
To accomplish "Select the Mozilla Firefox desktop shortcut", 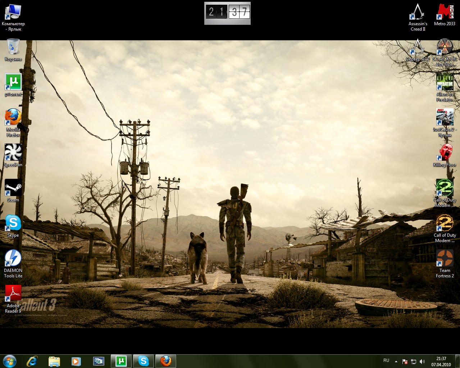I will click(13, 123).
